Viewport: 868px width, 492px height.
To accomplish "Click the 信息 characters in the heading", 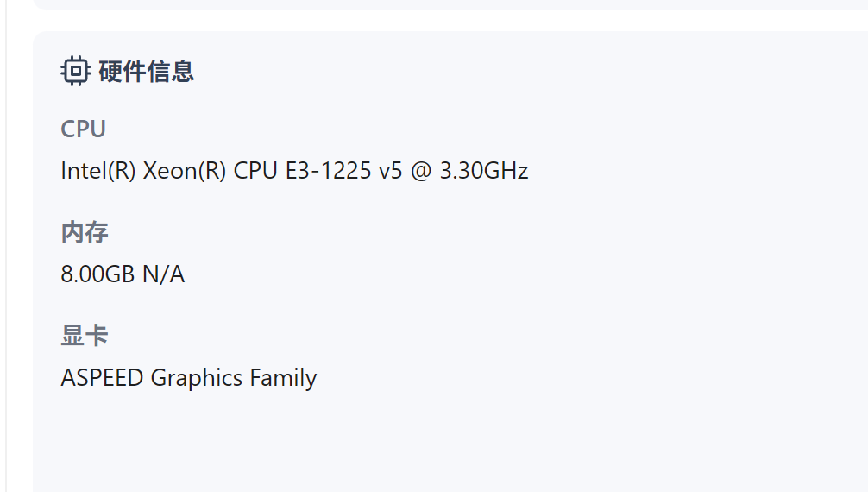I will click(171, 71).
